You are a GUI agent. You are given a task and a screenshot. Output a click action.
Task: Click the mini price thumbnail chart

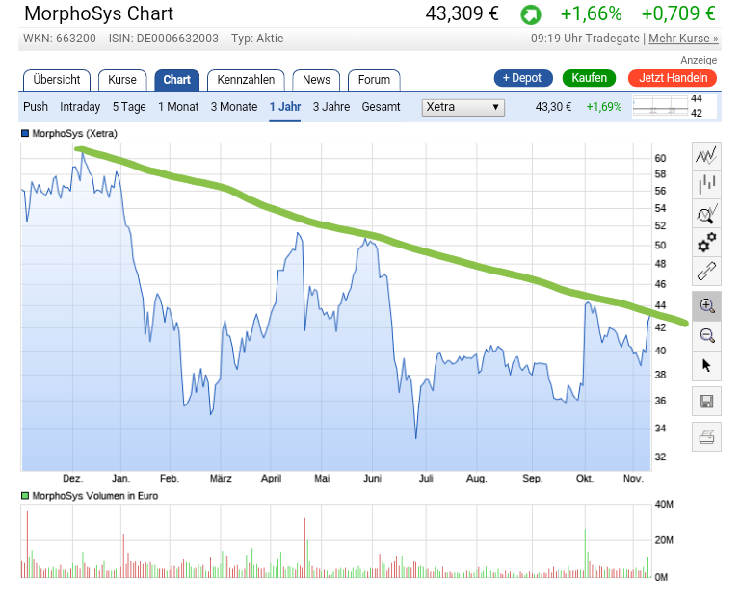[668, 107]
